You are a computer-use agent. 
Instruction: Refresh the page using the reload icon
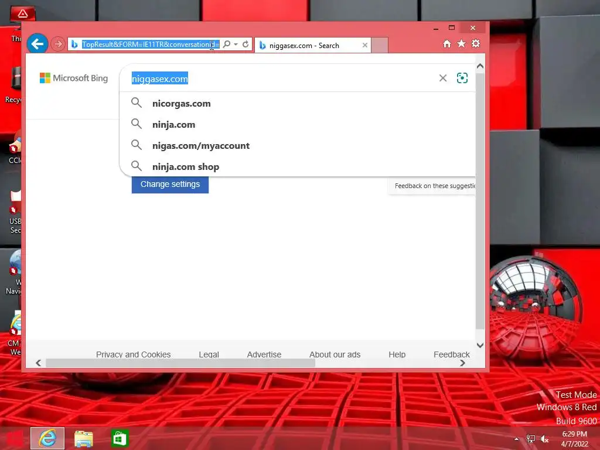click(x=246, y=45)
